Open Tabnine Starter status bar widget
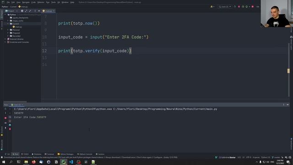This screenshot has height=165, width=293. 227,157
